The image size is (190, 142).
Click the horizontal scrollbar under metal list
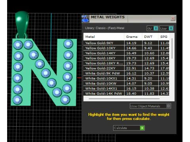click(124, 99)
